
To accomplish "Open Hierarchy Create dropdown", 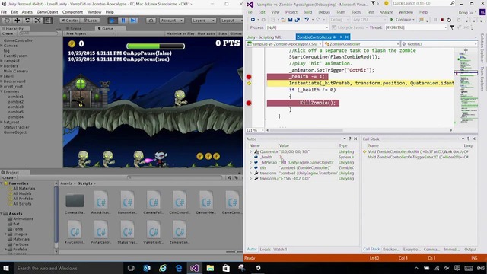I will coord(8,33).
